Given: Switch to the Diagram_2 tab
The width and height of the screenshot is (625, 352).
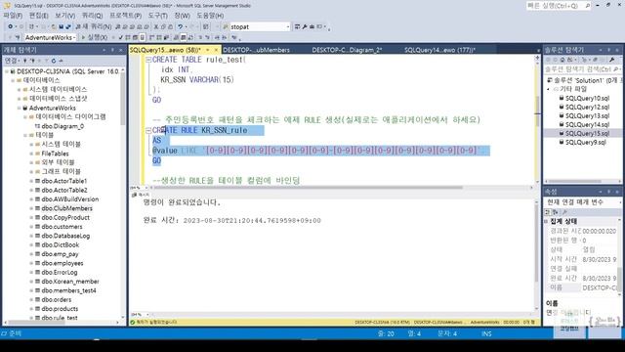Looking at the screenshot, I should [x=347, y=50].
